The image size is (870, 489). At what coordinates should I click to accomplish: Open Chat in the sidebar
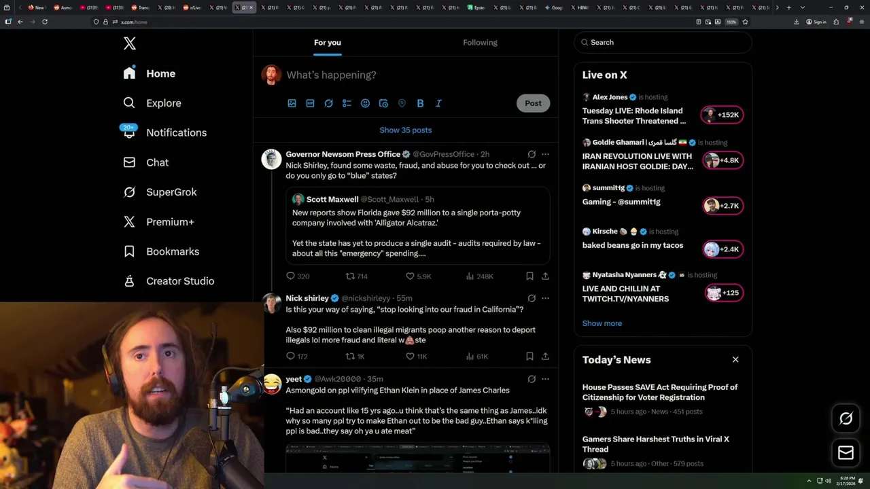coord(145,162)
